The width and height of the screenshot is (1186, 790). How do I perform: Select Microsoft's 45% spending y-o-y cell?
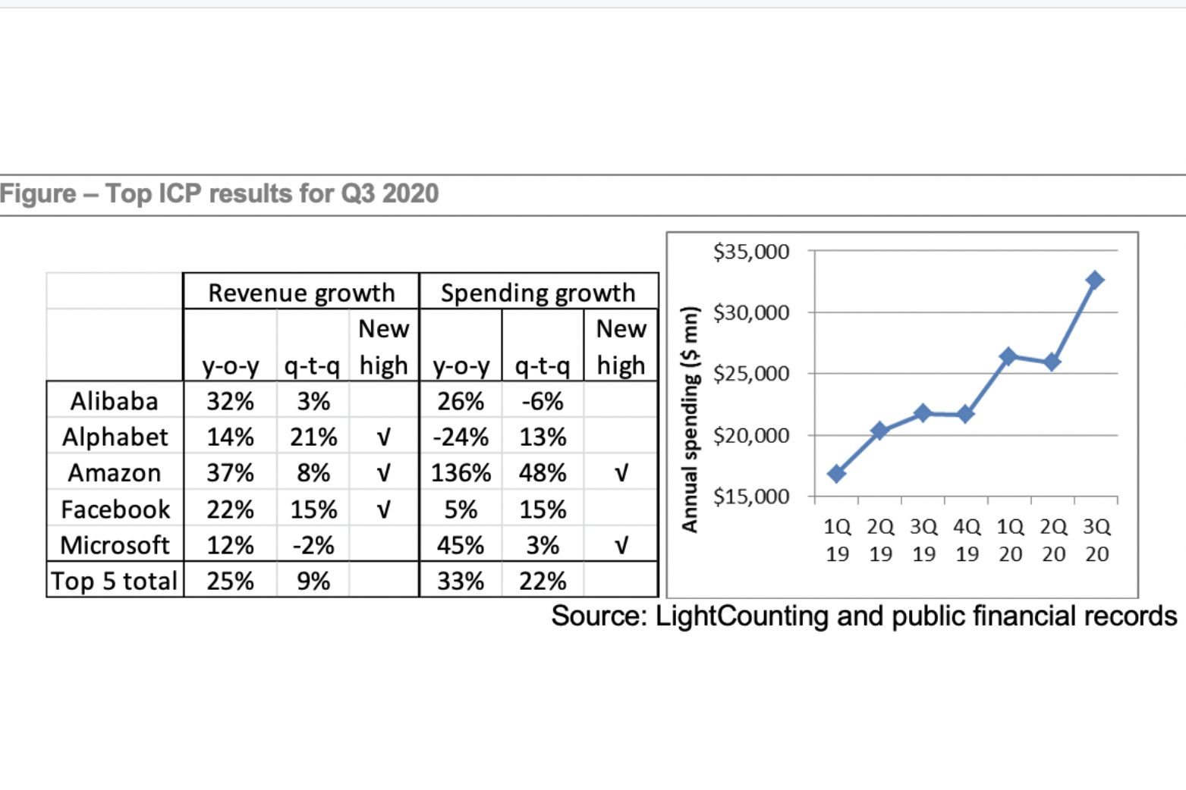pyautogui.click(x=461, y=544)
